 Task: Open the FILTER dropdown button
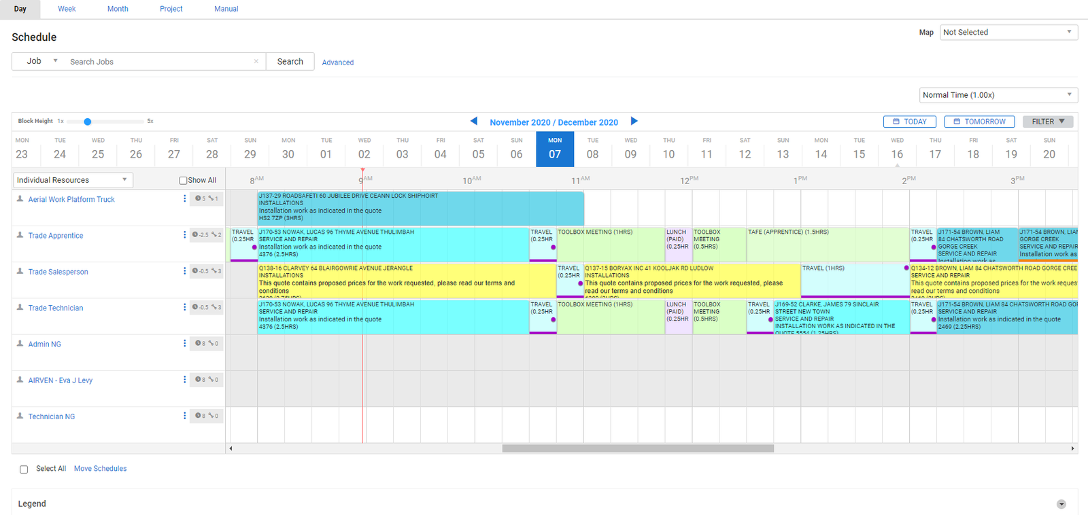click(1048, 122)
